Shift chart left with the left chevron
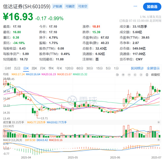 (135, 75)
